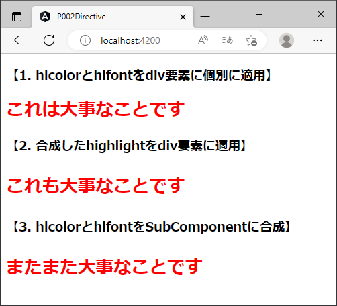The image size is (337, 306).
Task: Click heading about hlcolor and hlfont on div
Action: click(142, 75)
